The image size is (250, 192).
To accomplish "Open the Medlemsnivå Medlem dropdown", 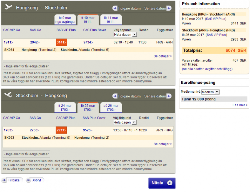I will (x=210, y=92).
